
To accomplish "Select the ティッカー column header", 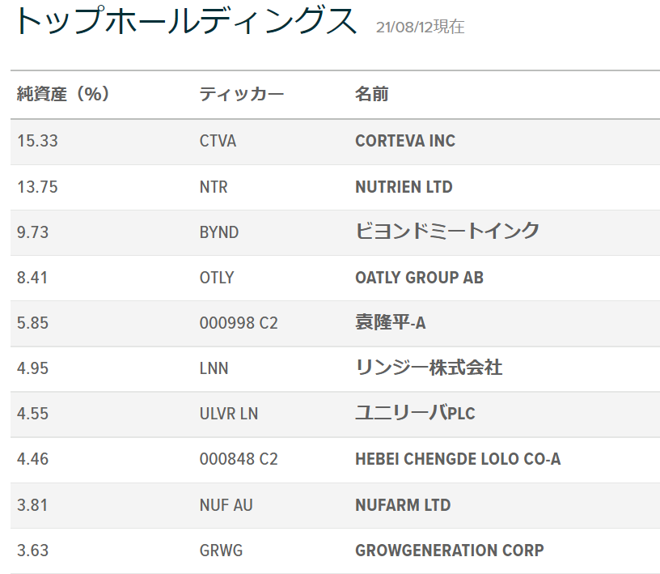I will [242, 94].
